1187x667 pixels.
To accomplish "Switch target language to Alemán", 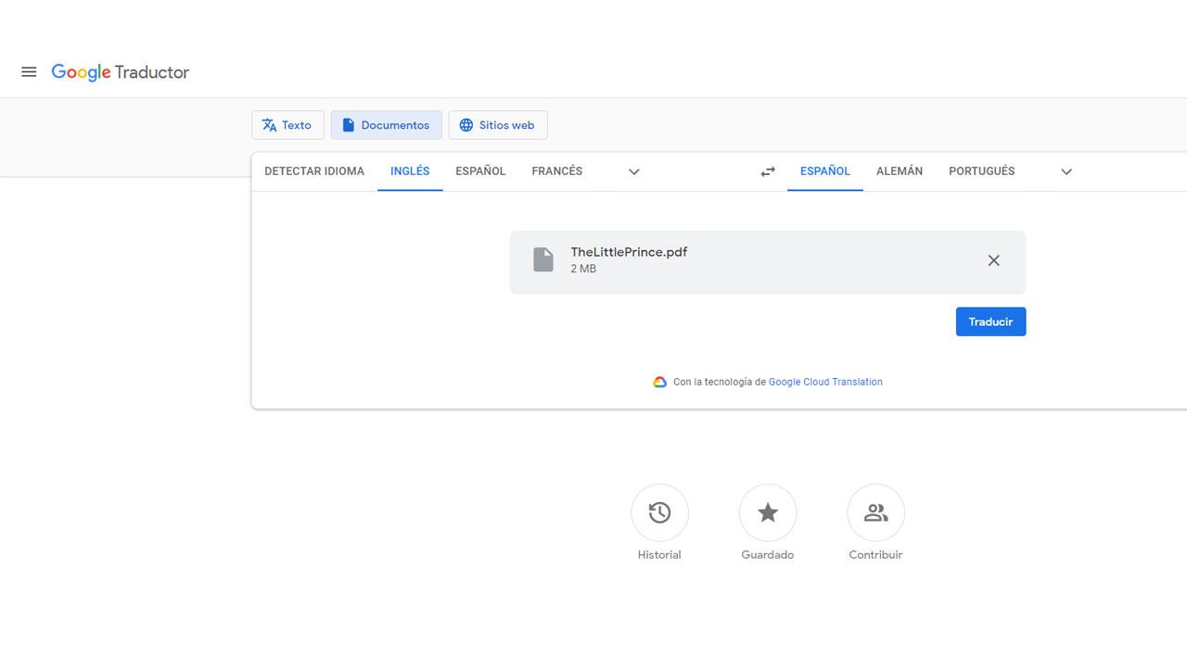I will [x=899, y=171].
